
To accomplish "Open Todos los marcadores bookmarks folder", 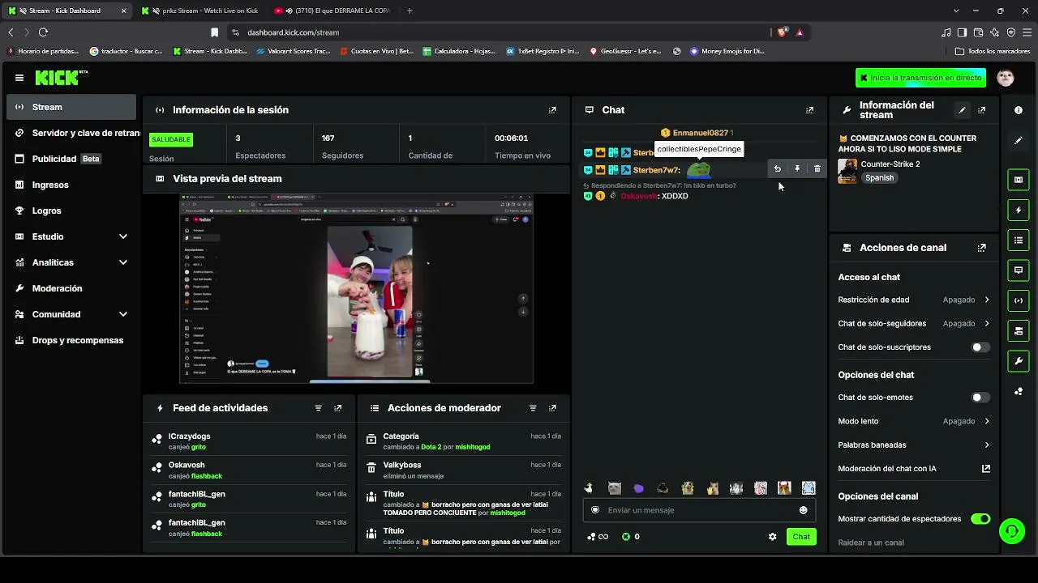I will [993, 51].
